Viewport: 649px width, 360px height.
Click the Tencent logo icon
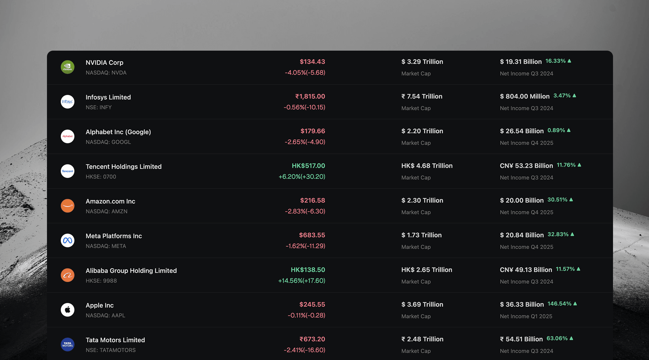point(67,171)
